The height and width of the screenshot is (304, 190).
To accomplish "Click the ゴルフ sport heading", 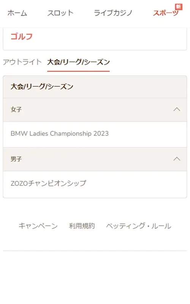I will tap(22, 36).
